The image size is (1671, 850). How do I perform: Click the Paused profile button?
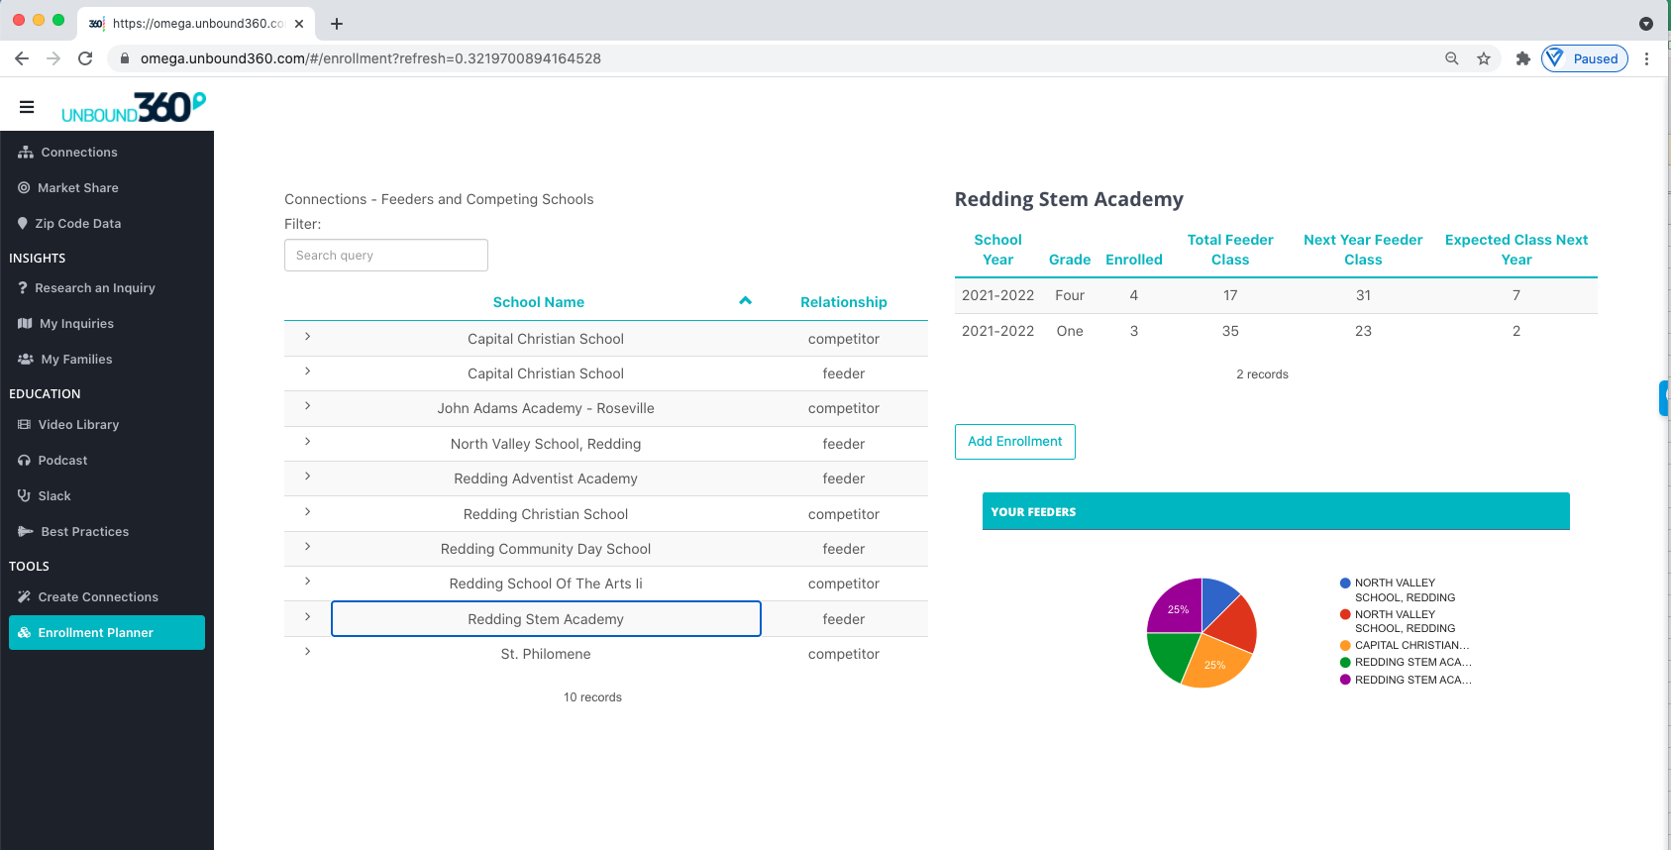pyautogui.click(x=1585, y=58)
